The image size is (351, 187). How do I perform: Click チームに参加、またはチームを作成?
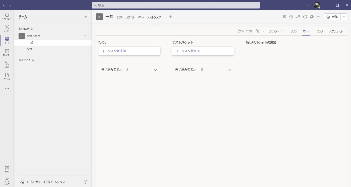pos(43,182)
